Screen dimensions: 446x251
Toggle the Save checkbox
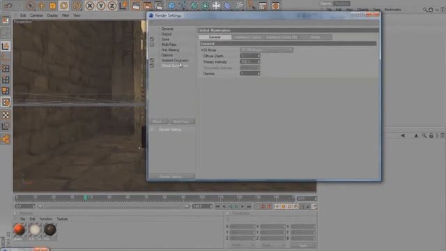tap(152, 39)
